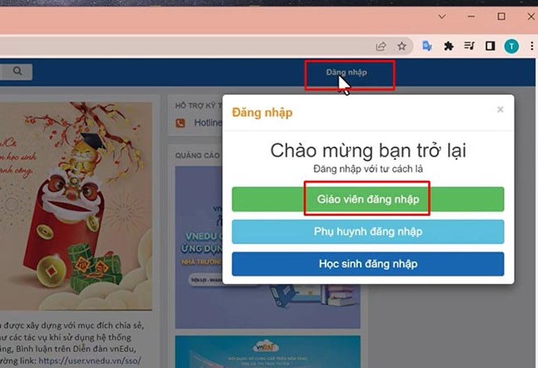Click the share page icon in address bar
The height and width of the screenshot is (368, 538).
381,47
